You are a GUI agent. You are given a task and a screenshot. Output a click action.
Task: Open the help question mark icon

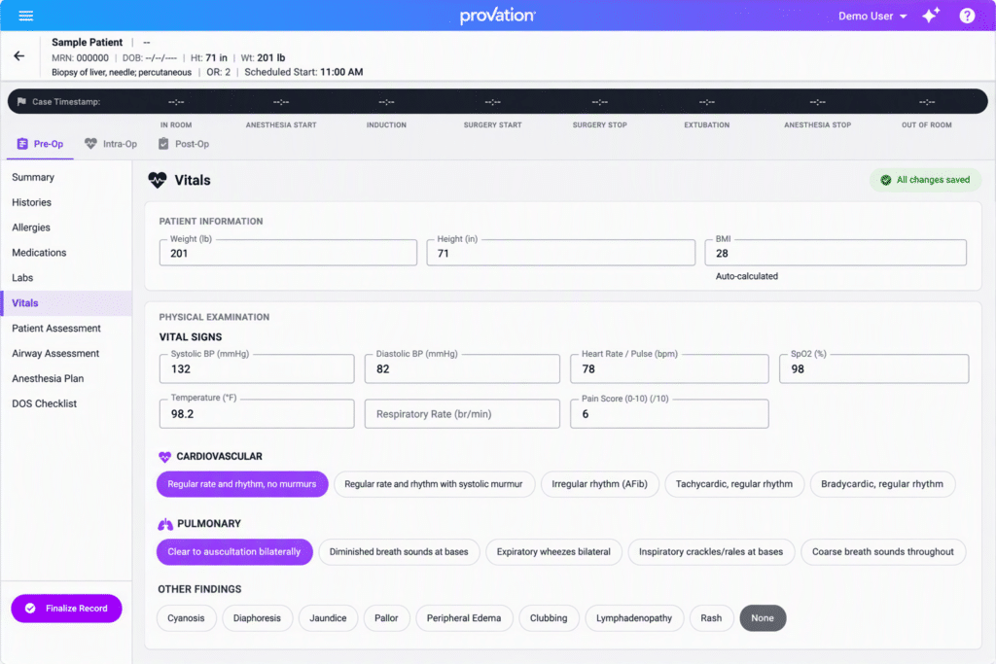[967, 16]
